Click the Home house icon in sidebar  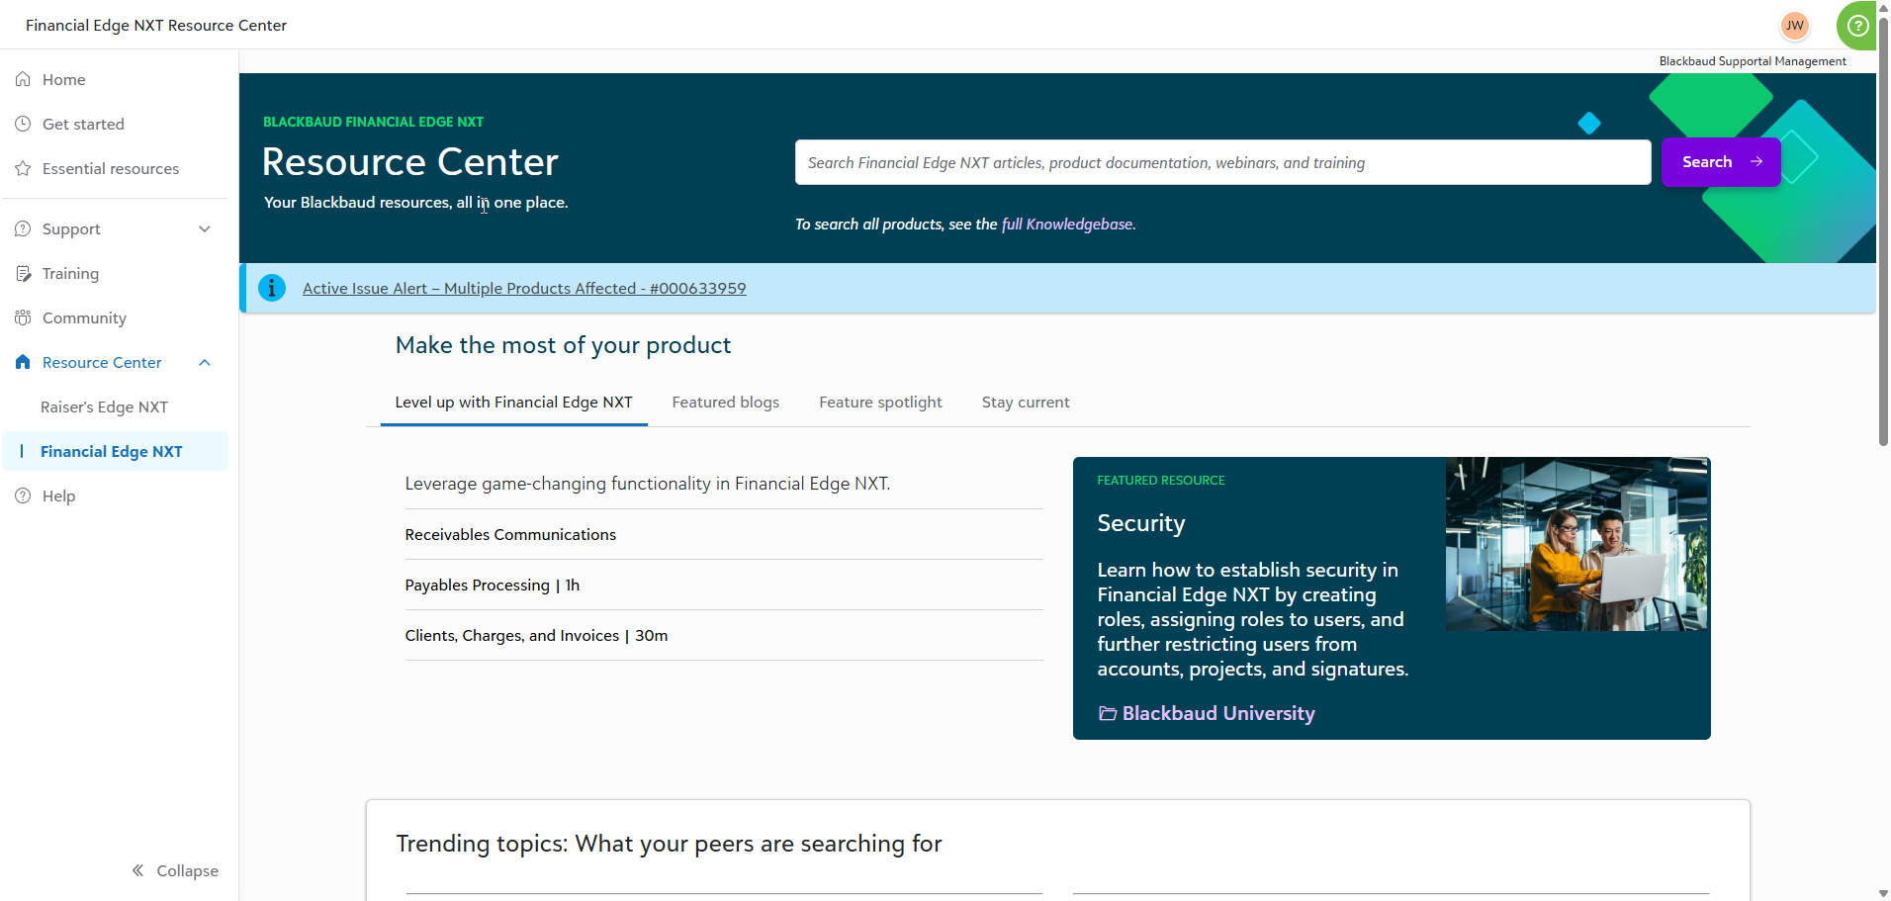pos(23,79)
